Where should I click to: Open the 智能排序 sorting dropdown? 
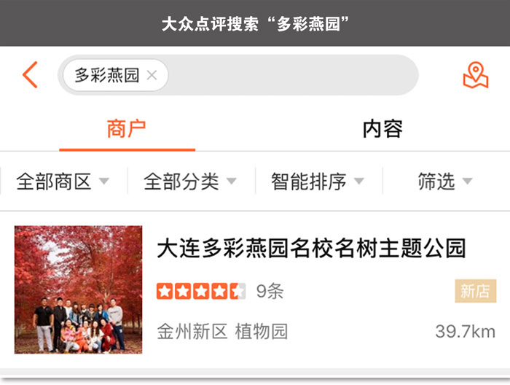point(318,181)
